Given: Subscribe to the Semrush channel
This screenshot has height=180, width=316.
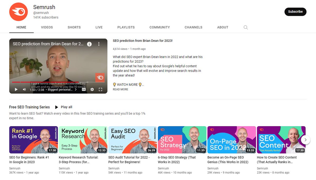Looking at the screenshot, I should pyautogui.click(x=295, y=12).
